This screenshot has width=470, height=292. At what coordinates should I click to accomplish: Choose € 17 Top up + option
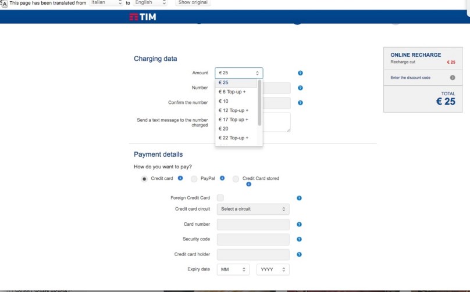click(x=236, y=120)
